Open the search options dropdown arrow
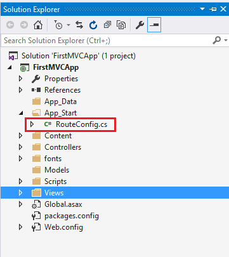Image resolution: width=229 pixels, height=257 pixels. 226,40
